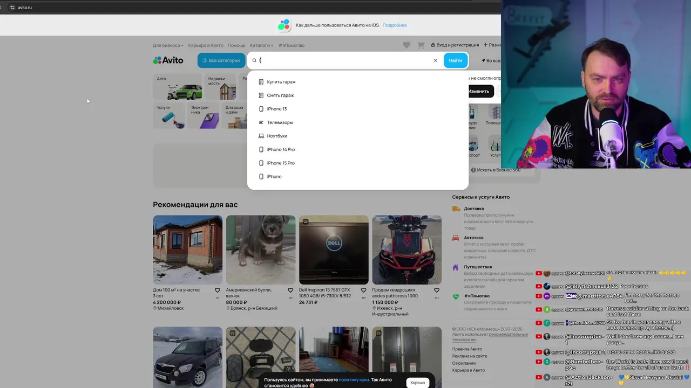The height and width of the screenshot is (388, 691).
Task: Open the Услуги category tile
Action: point(170,116)
